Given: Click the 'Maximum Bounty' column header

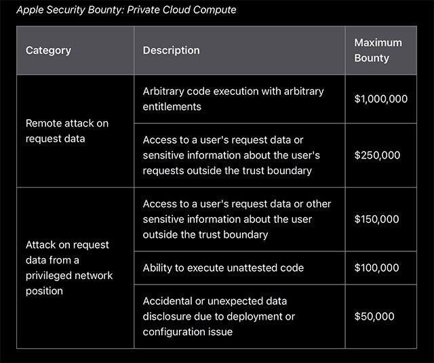Looking at the screenshot, I should pos(378,50).
